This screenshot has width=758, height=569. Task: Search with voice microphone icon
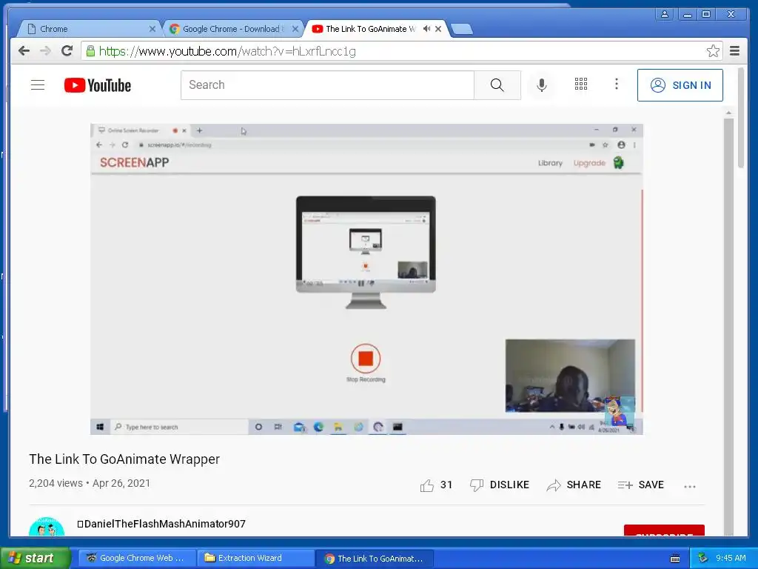click(542, 85)
